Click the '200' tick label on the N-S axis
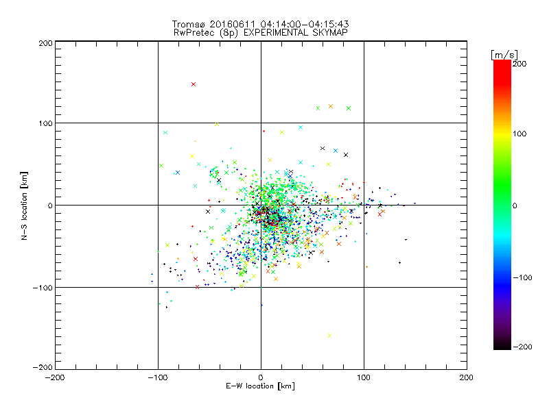The image size is (549, 411). [x=45, y=43]
